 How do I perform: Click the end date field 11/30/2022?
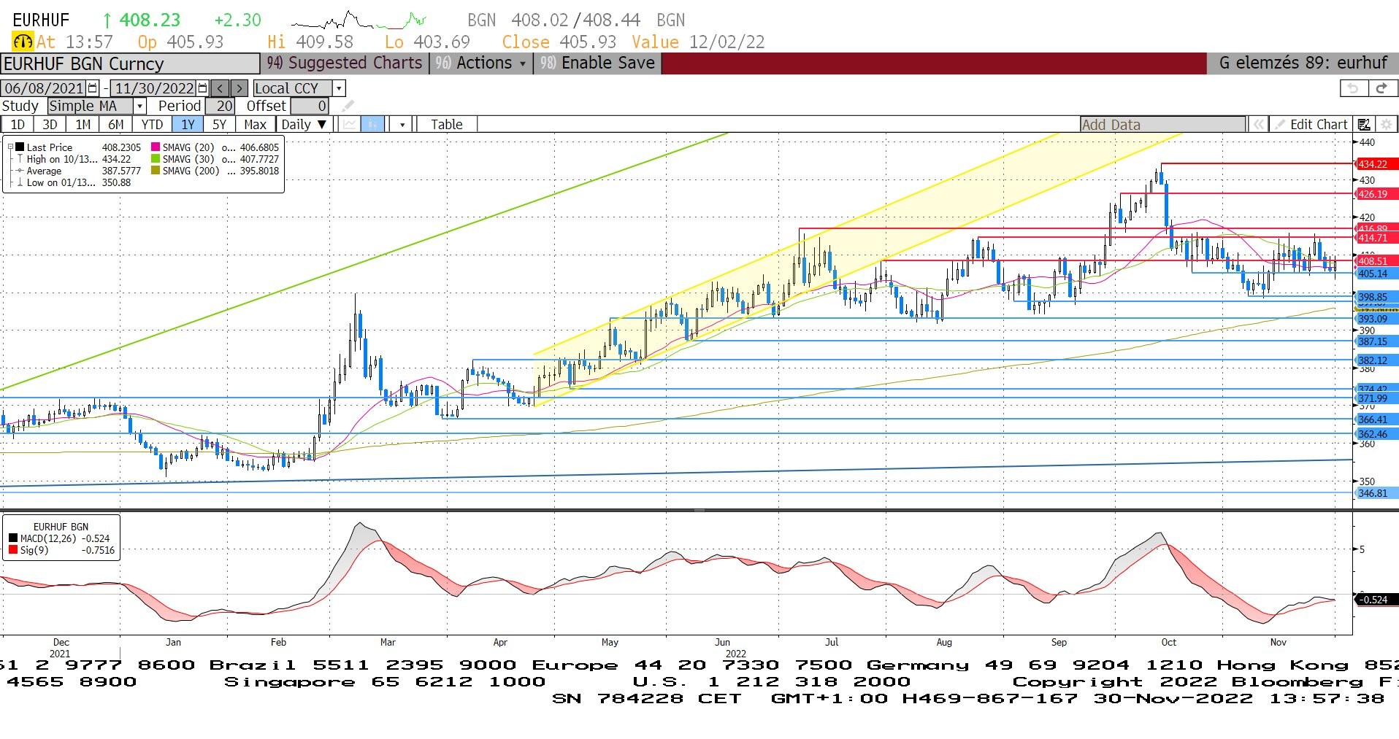pyautogui.click(x=154, y=88)
